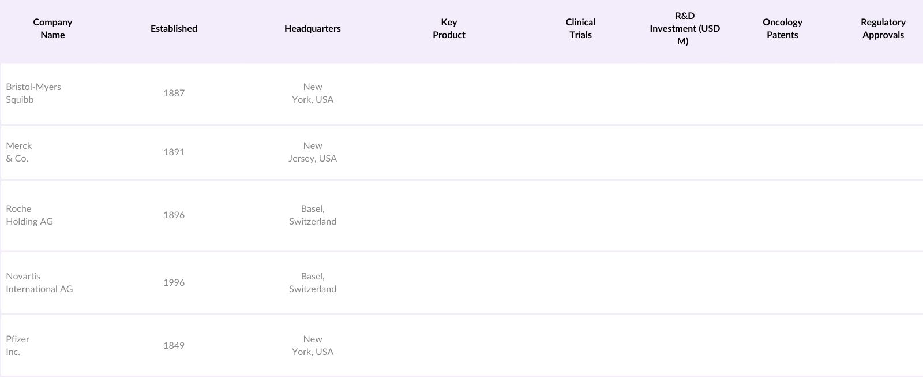Click Pfizer's New York, USA headquarters cell

(312, 346)
